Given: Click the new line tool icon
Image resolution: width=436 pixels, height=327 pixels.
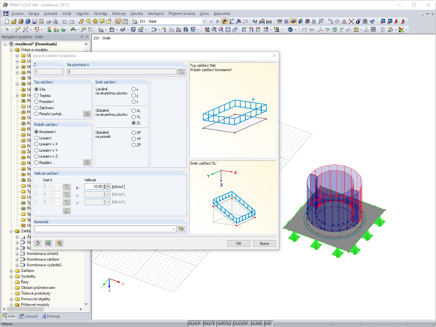Looking at the screenshot, I should 18,30.
